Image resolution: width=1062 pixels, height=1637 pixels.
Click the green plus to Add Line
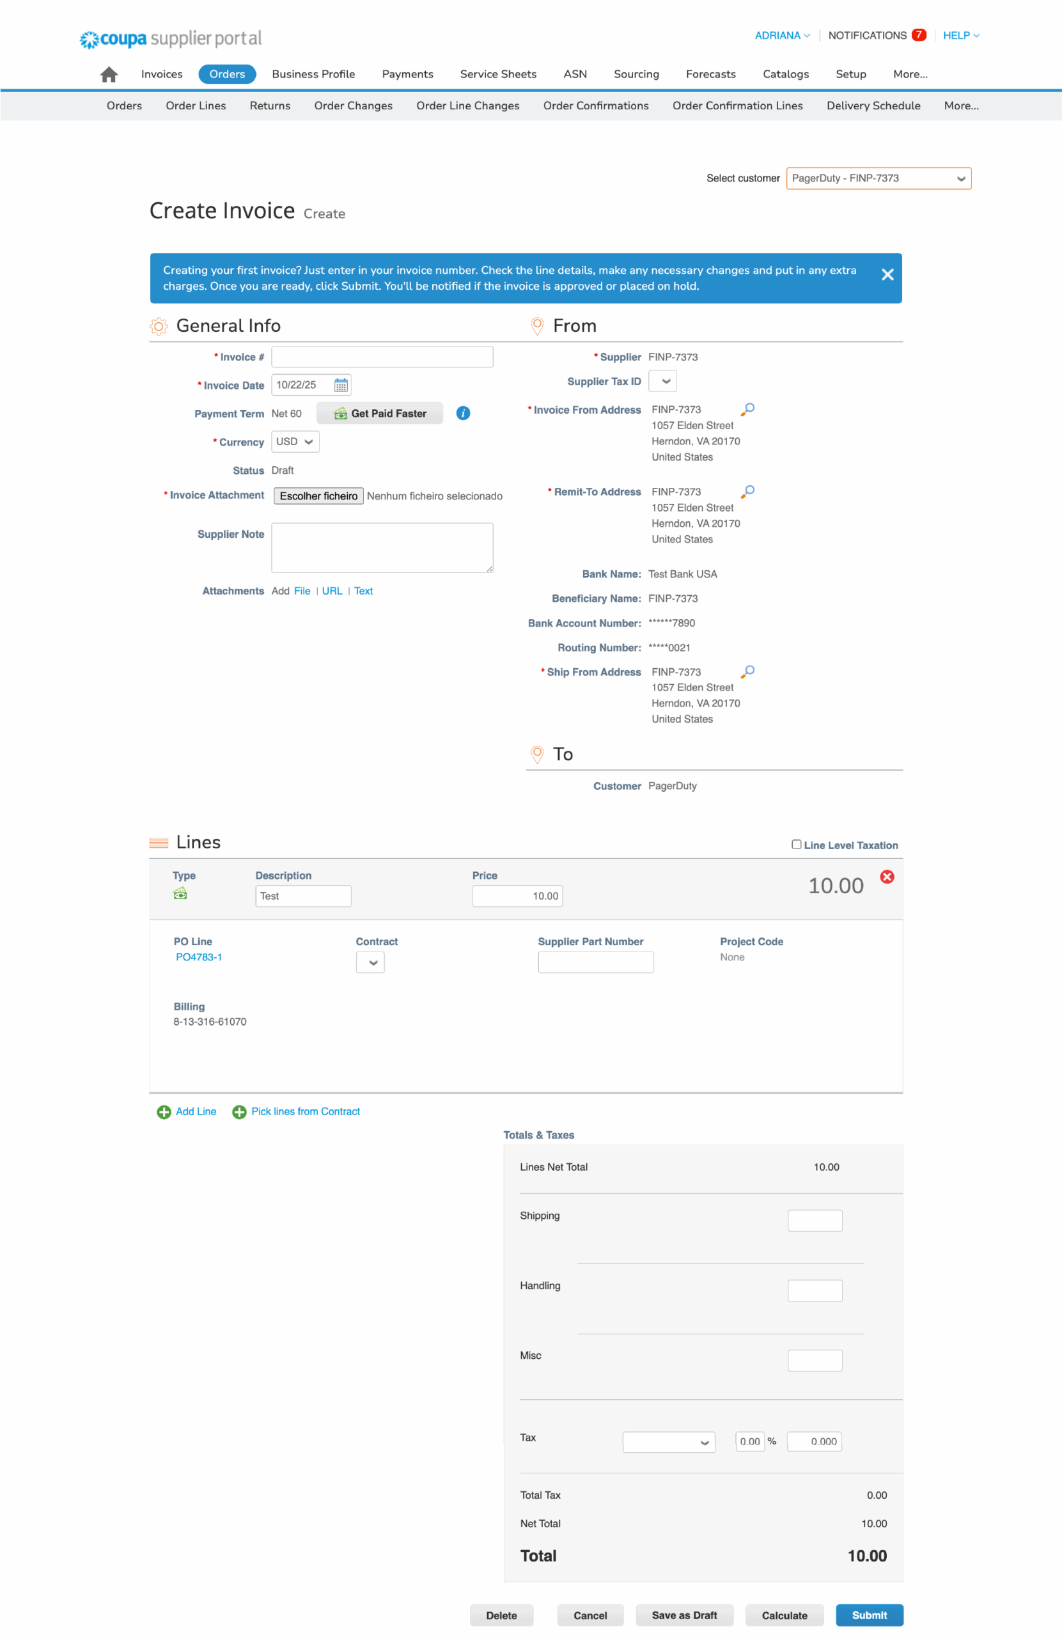click(x=164, y=1111)
